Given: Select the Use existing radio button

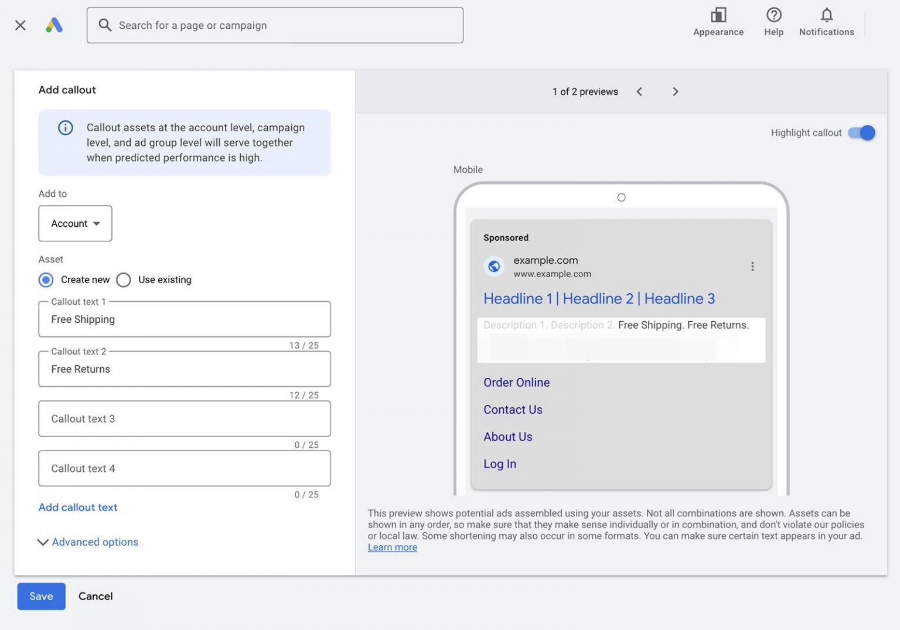Looking at the screenshot, I should pyautogui.click(x=123, y=280).
